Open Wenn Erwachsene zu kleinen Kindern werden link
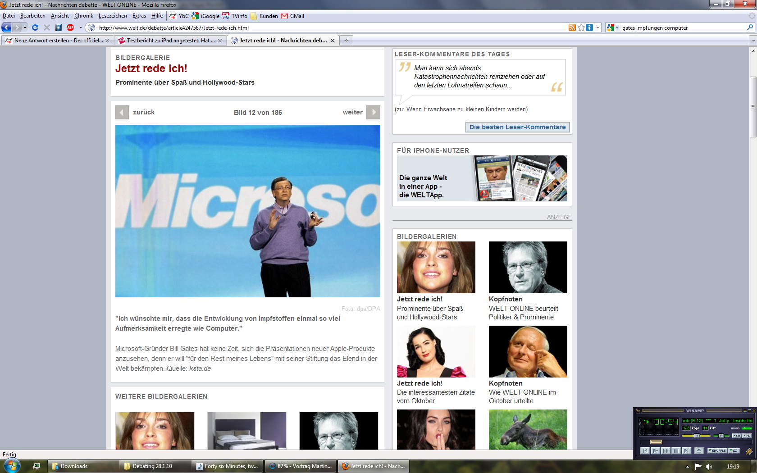This screenshot has height=473, width=757. [466, 109]
